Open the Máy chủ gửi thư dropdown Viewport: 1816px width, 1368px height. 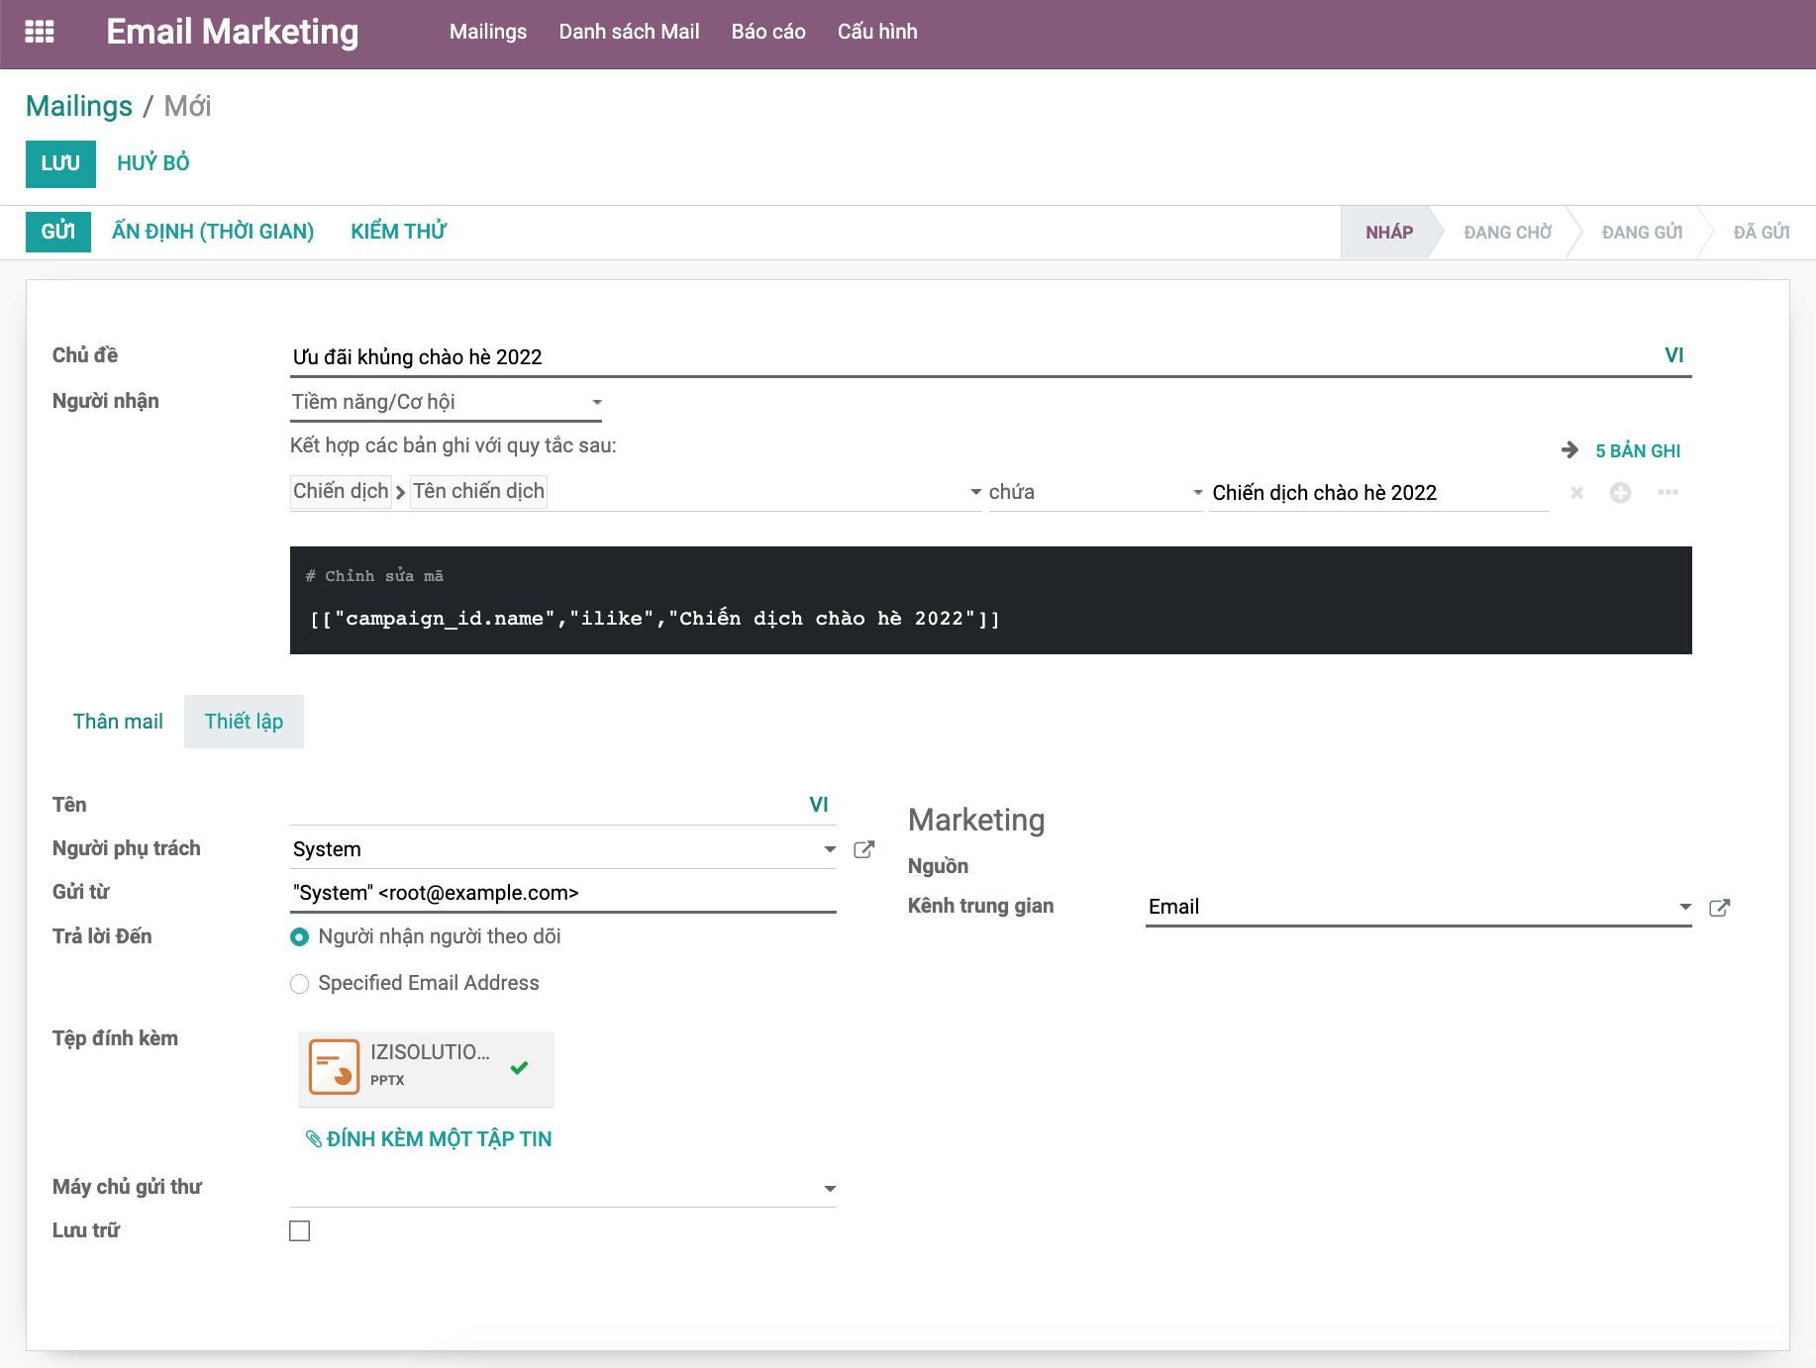pos(563,1188)
